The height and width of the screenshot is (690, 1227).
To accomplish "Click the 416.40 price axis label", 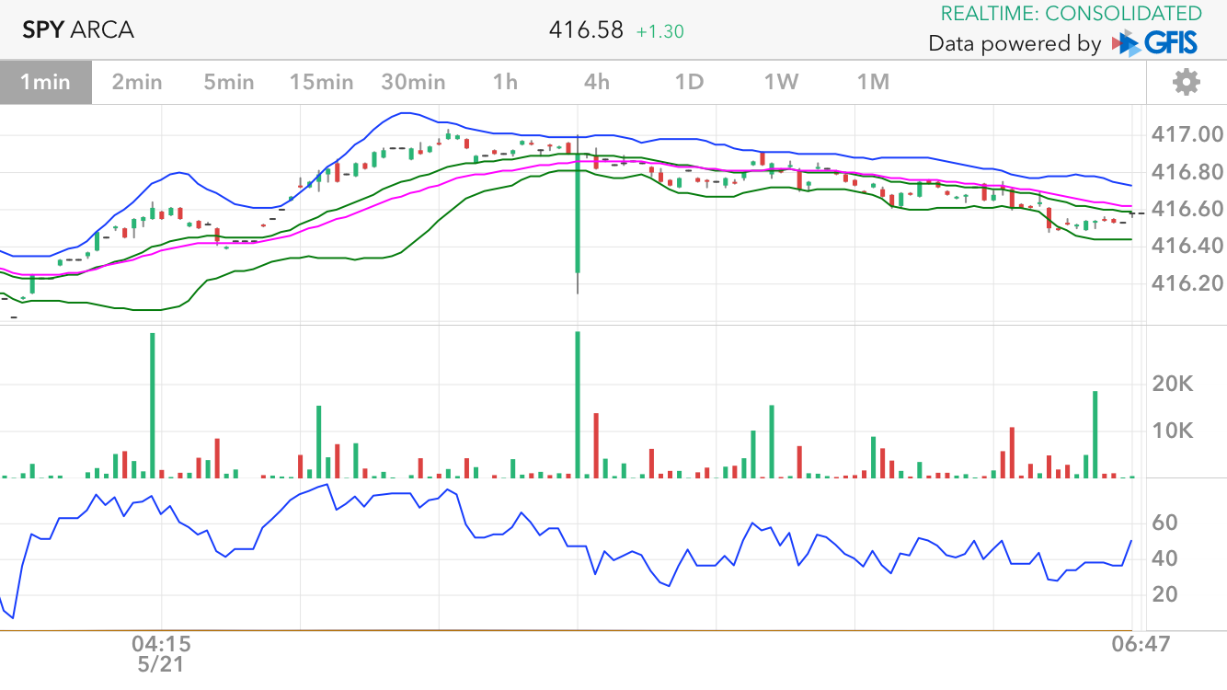I will click(x=1187, y=246).
